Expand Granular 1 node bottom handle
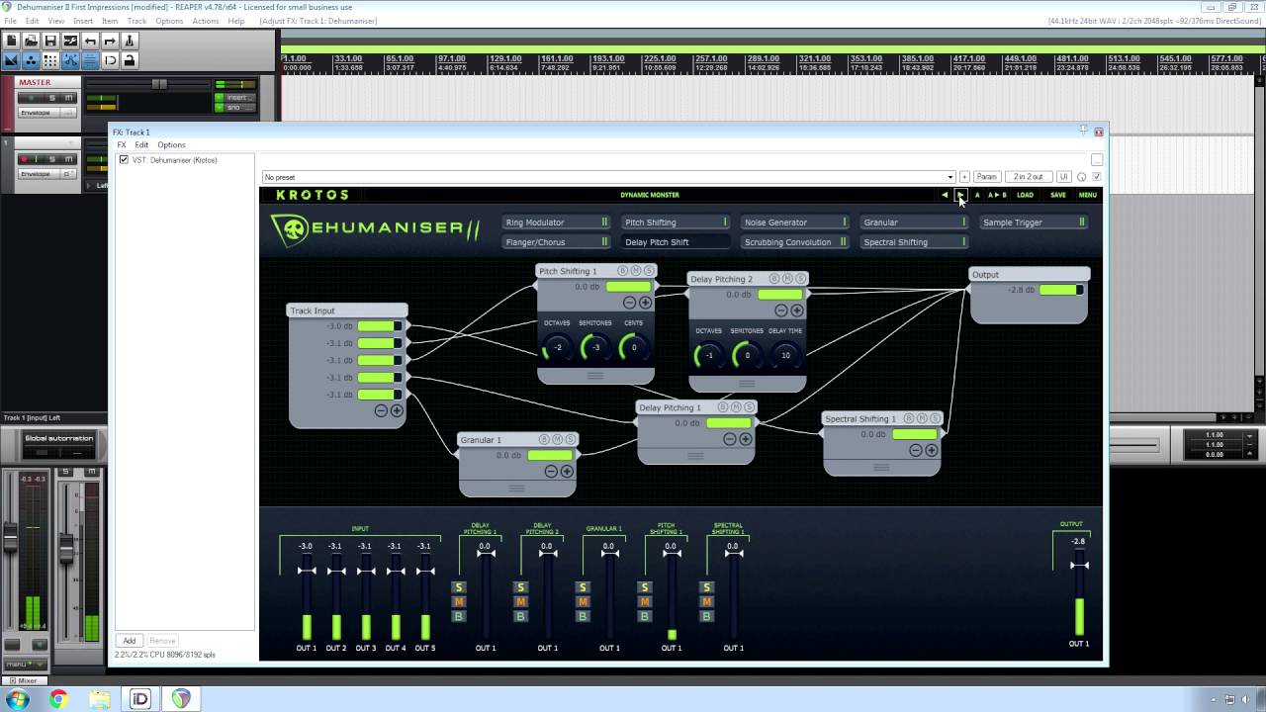Screen dimensions: 1266x712 pos(516,488)
